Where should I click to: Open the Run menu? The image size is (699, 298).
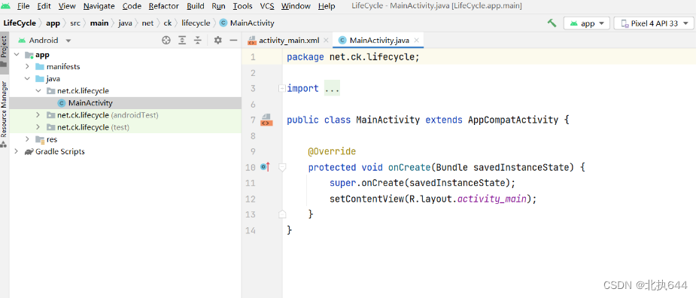point(218,6)
